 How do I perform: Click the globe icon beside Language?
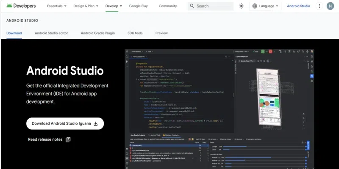tap(255, 6)
